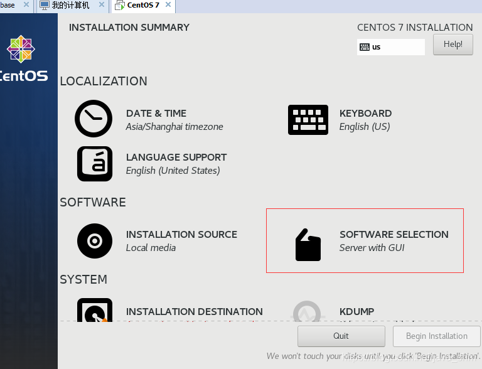Close the base tab

click(x=26, y=4)
